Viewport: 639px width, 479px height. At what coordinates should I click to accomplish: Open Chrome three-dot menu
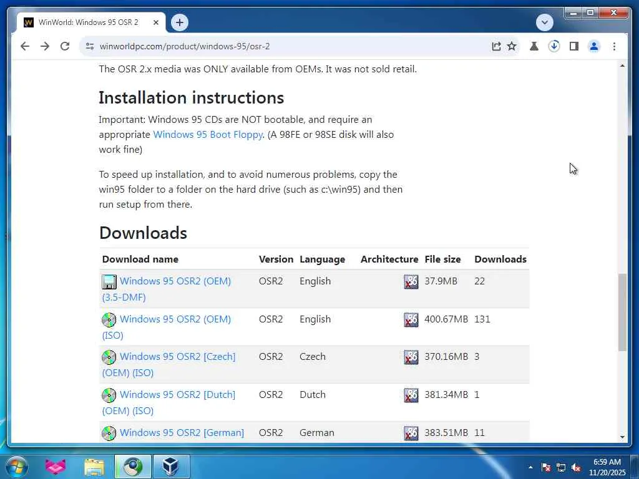pos(614,46)
